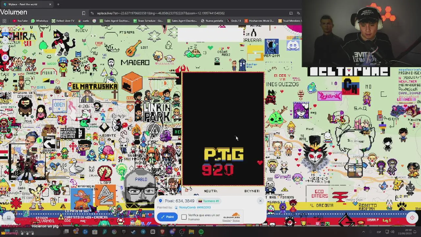Screen dimensions: 421x237
Task: Open the Google icon bookmark
Action: click(x=94, y=21)
